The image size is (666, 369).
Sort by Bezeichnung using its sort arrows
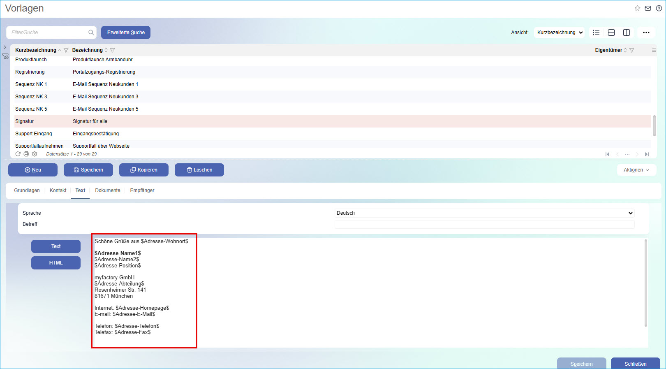point(106,50)
